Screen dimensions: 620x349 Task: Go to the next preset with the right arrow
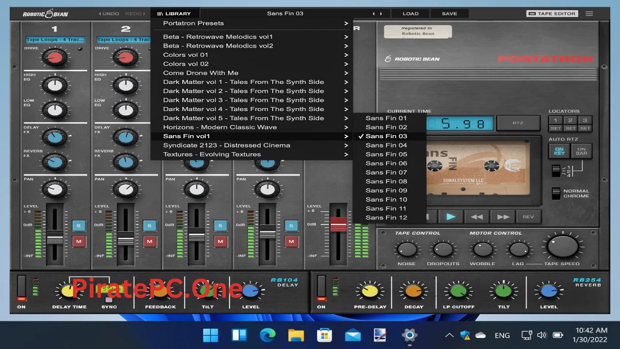click(381, 14)
